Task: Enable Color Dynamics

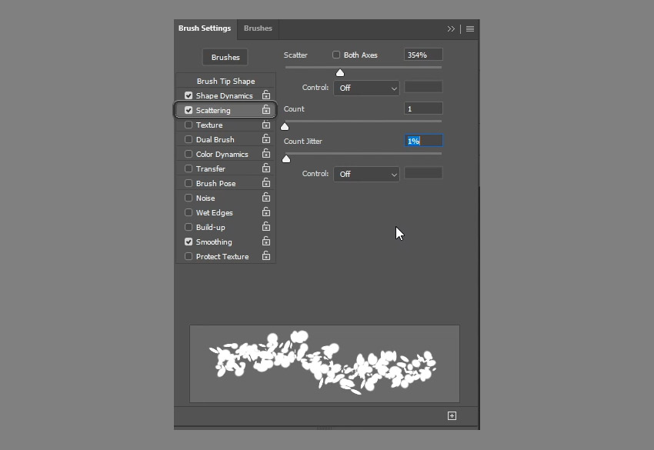Action: pyautogui.click(x=189, y=154)
